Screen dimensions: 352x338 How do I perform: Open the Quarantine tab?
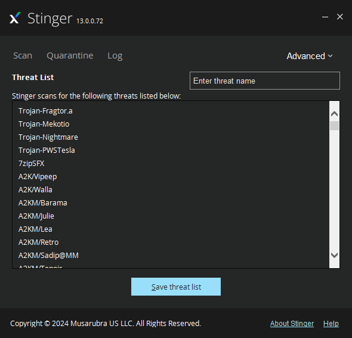pyautogui.click(x=70, y=56)
